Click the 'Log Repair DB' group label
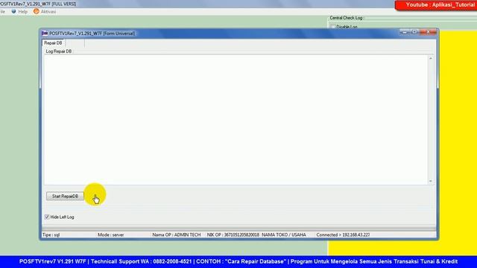 pos(59,51)
